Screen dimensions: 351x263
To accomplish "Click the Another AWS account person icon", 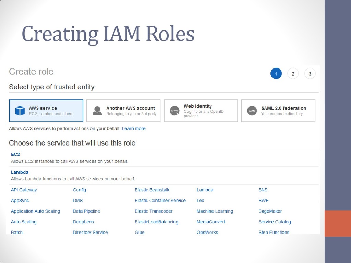I will [x=97, y=111].
